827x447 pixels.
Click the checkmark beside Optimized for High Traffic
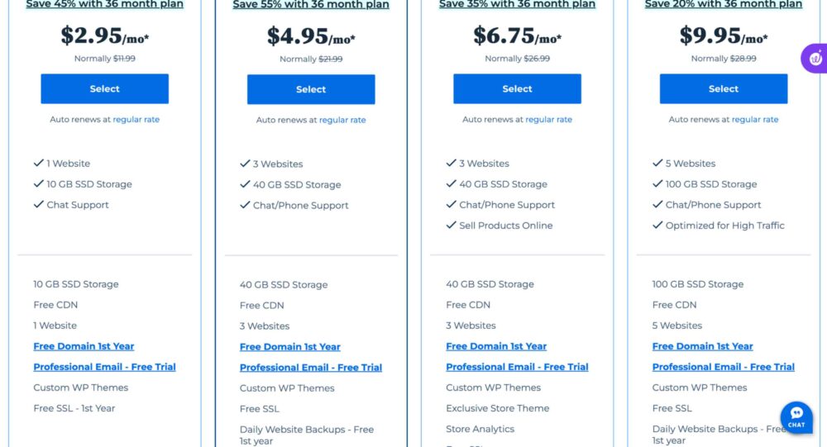click(657, 226)
